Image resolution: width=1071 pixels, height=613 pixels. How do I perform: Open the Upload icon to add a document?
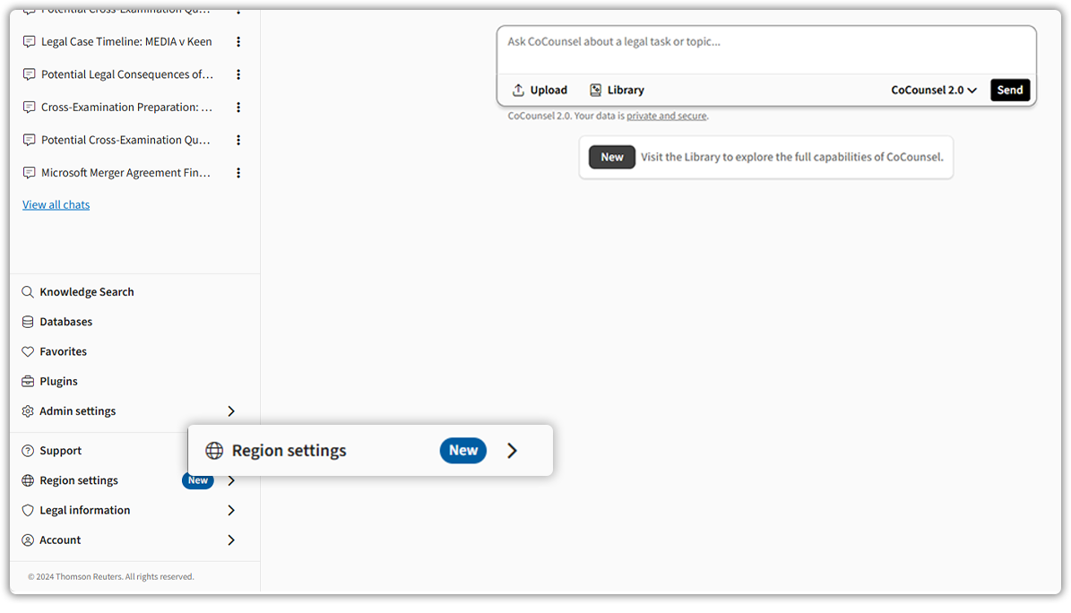518,90
